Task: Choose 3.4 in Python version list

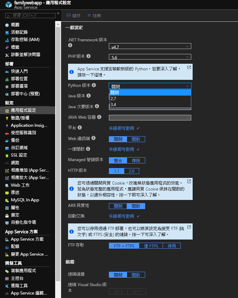Action: click(x=150, y=105)
